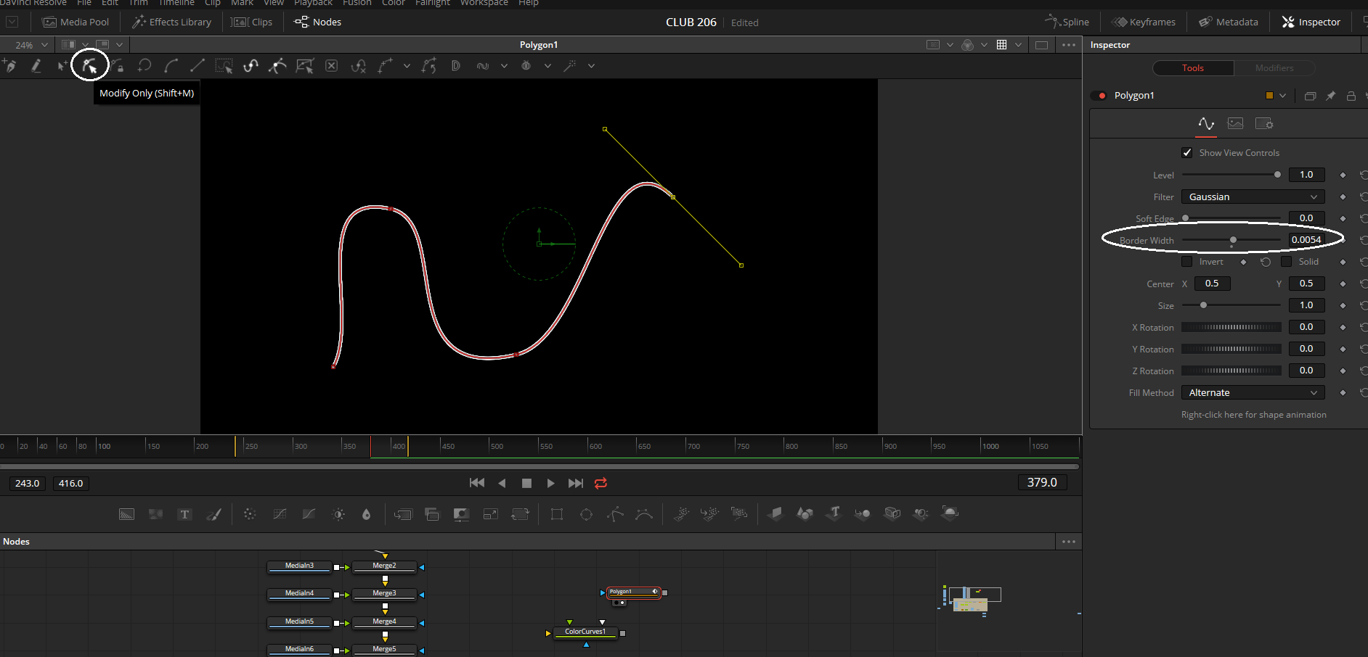Add the Brightness Contrast node
The height and width of the screenshot is (657, 1368).
(338, 514)
